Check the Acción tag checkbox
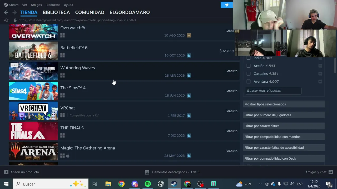This screenshot has width=337, height=189. [249, 66]
